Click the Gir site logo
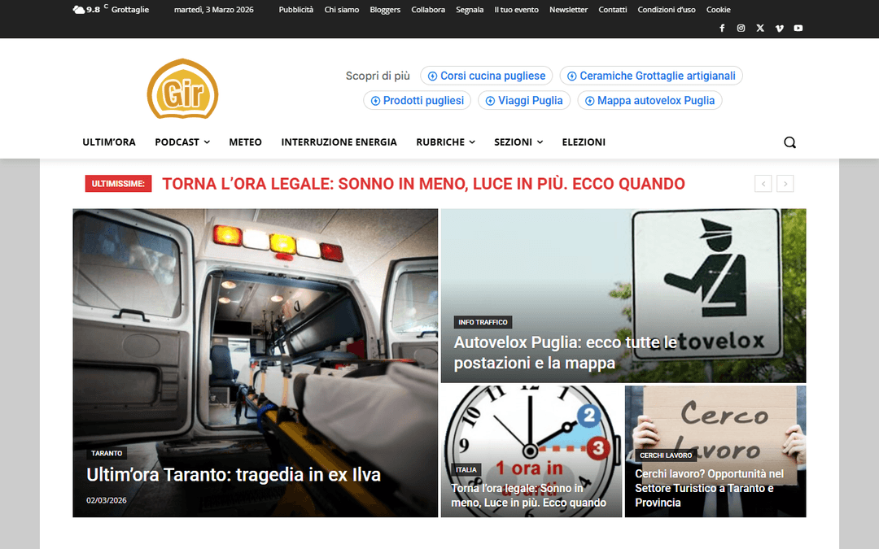The height and width of the screenshot is (549, 879). [183, 89]
